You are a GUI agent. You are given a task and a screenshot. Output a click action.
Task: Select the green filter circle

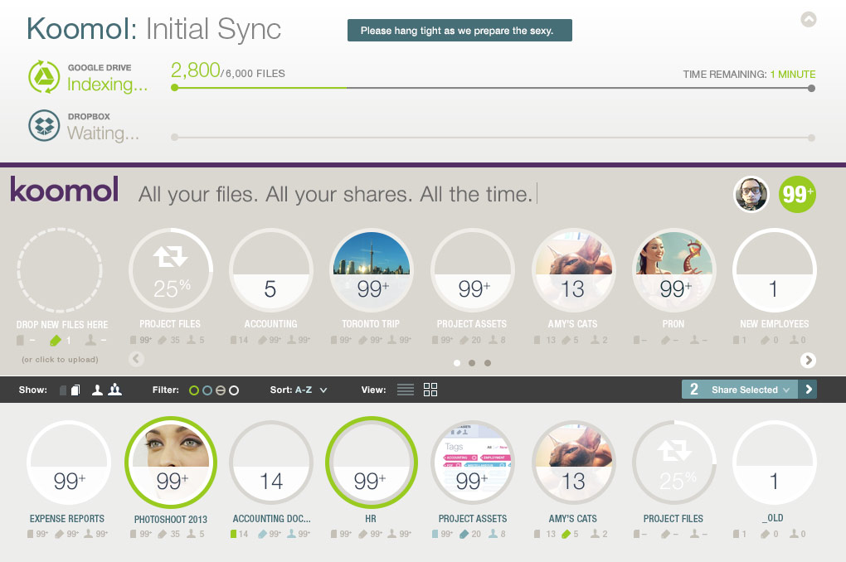pyautogui.click(x=194, y=390)
